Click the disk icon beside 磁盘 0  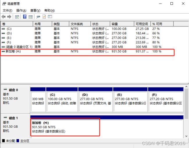pyautogui.click(x=5, y=90)
